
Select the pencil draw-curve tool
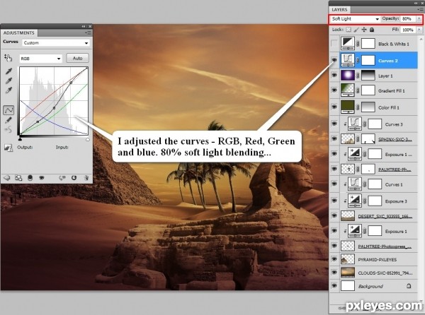[8, 120]
